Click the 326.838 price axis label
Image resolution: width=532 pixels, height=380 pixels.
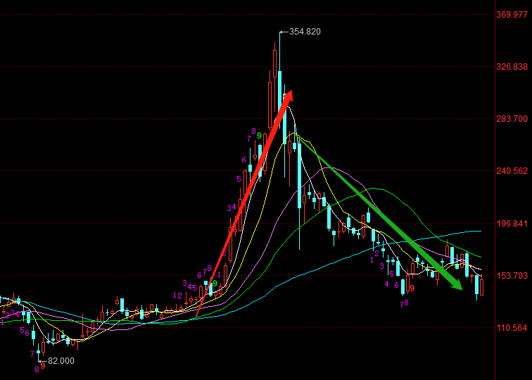pyautogui.click(x=512, y=67)
